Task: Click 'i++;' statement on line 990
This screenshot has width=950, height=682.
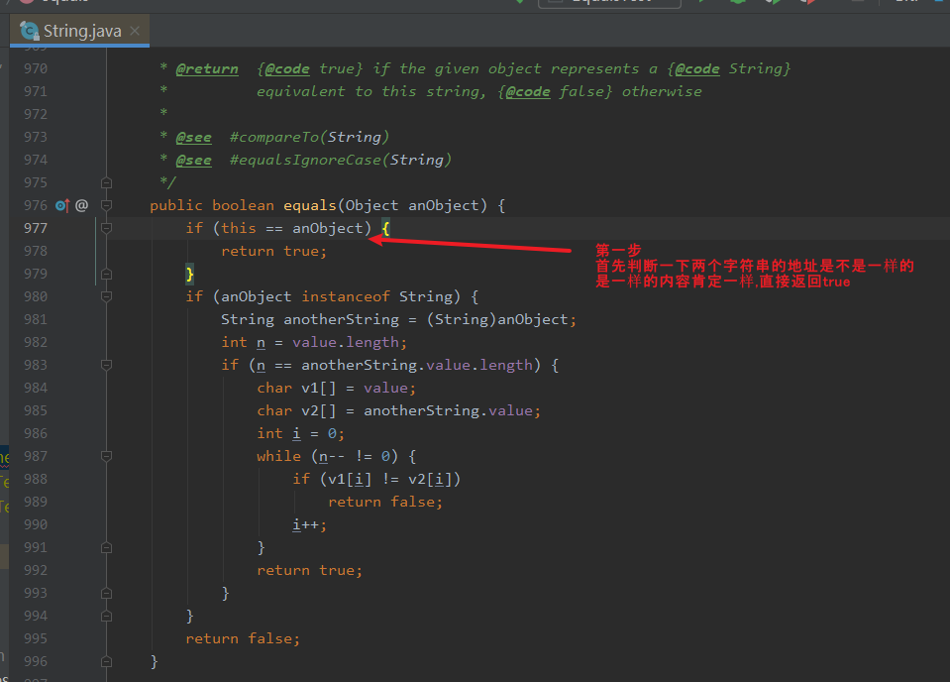Action: [x=310, y=525]
